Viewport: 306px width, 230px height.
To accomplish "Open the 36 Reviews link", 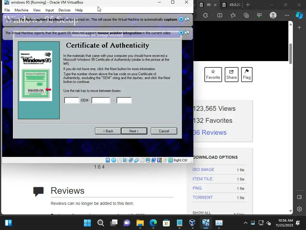I will pos(210,132).
